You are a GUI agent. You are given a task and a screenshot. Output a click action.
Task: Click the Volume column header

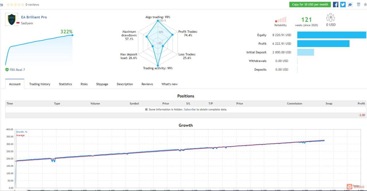click(95, 104)
